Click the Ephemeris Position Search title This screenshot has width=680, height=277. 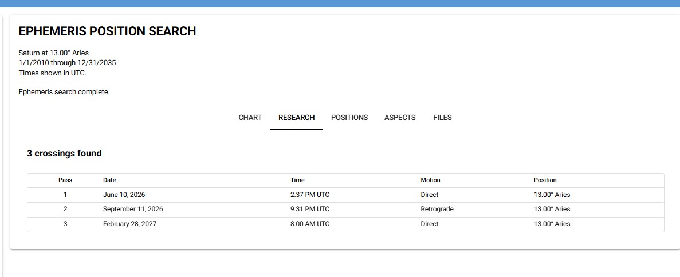pyautogui.click(x=107, y=31)
